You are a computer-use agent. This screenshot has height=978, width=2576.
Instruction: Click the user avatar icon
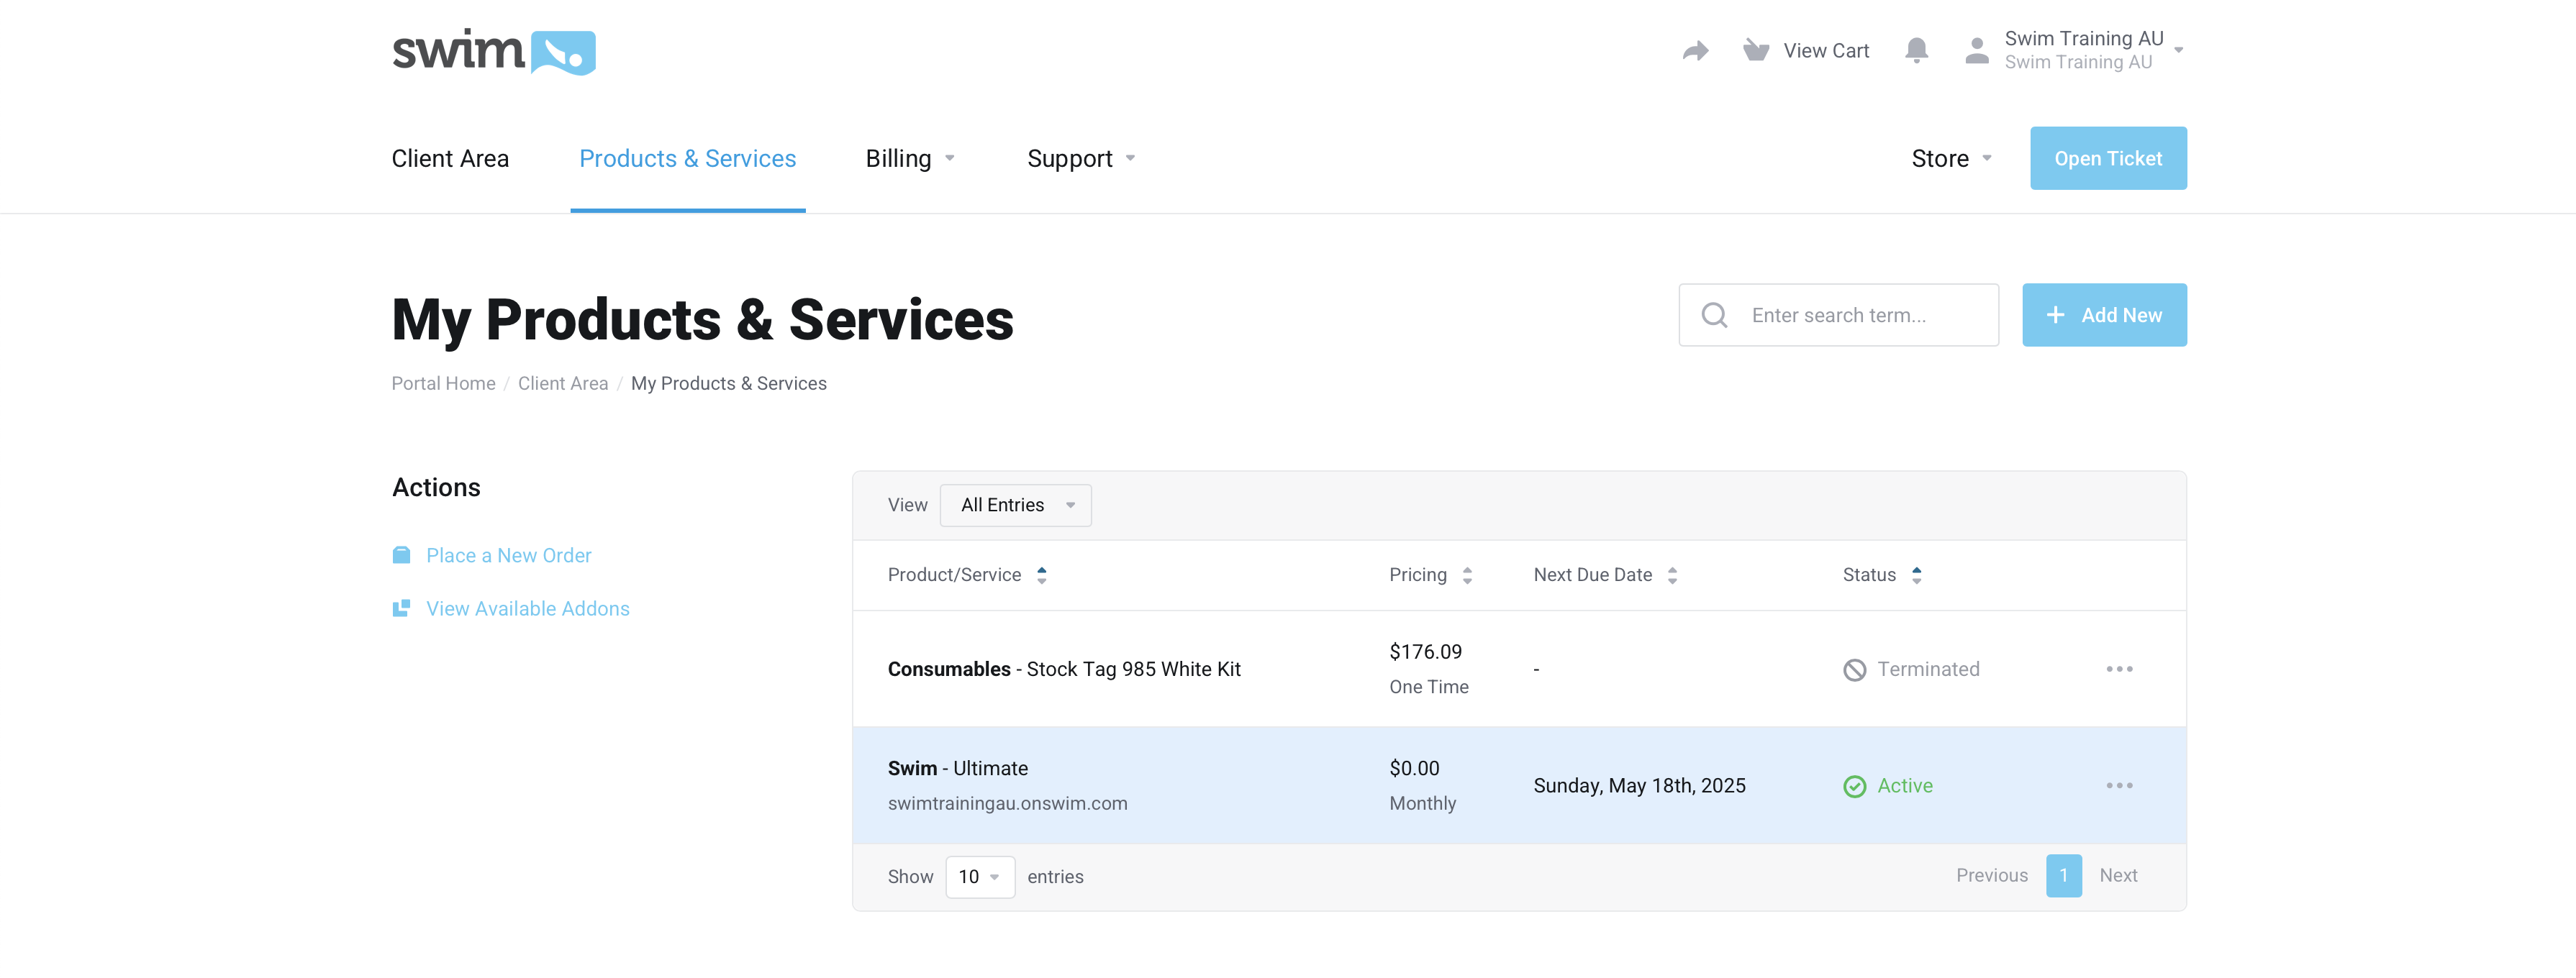1977,51
